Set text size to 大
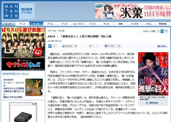Image resolution: width=171 pixels, height=122 pixels. (x=166, y=31)
